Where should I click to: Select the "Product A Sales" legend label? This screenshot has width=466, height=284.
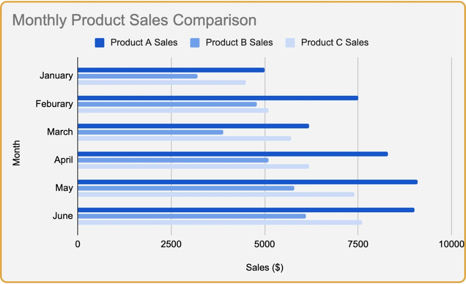[144, 43]
